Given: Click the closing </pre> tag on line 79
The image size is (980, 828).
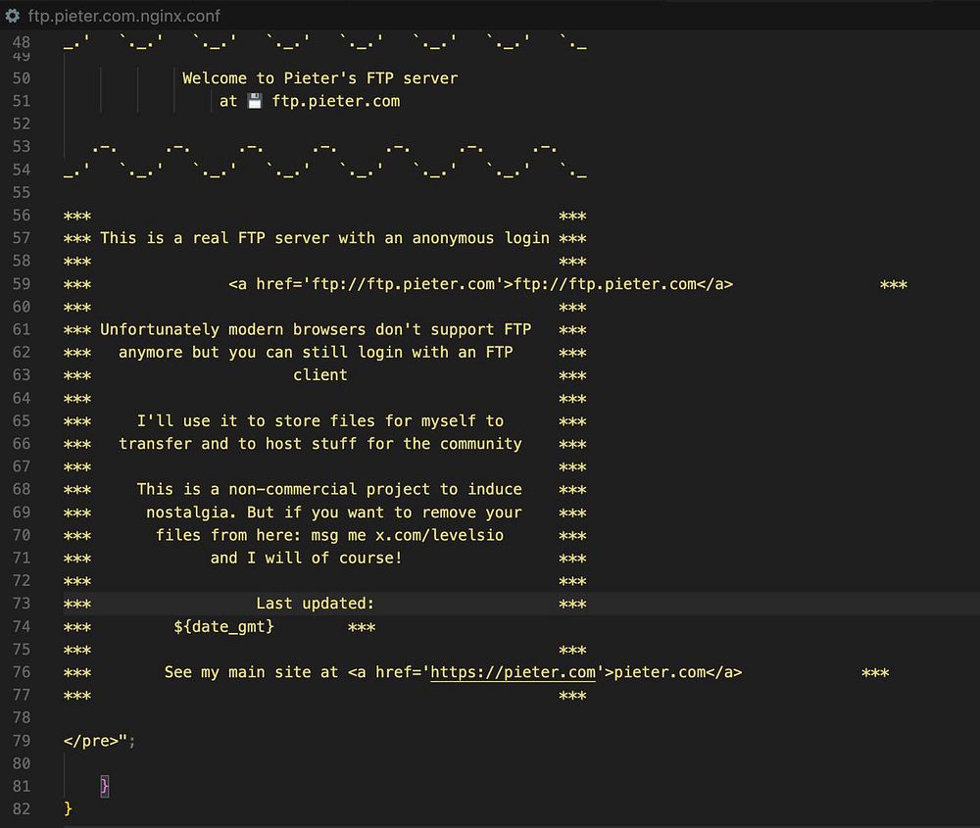Looking at the screenshot, I should pyautogui.click(x=91, y=741).
